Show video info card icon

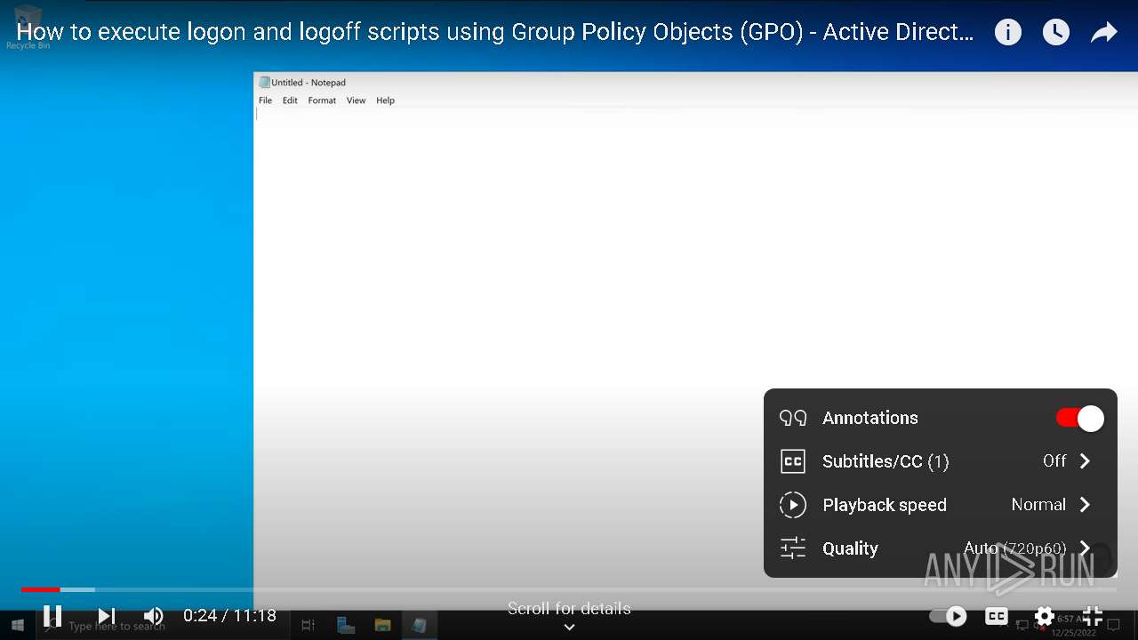(1007, 33)
